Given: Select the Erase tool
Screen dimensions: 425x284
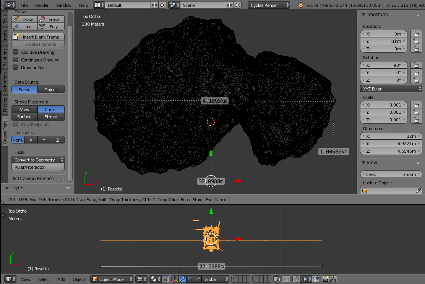Looking at the screenshot, I should (x=51, y=19).
